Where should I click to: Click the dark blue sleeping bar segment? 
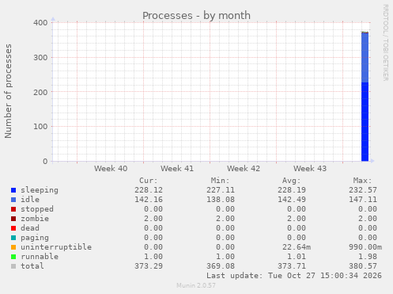(365, 121)
